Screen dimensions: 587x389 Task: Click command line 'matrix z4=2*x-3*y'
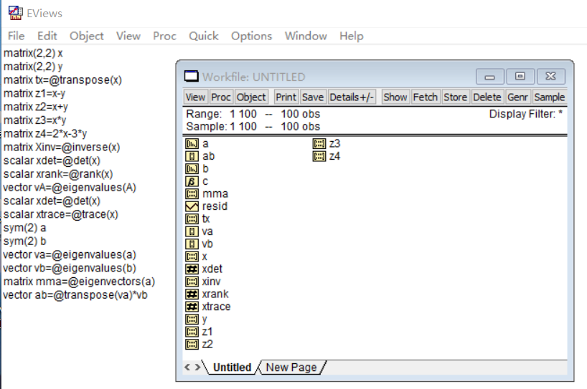(x=45, y=134)
